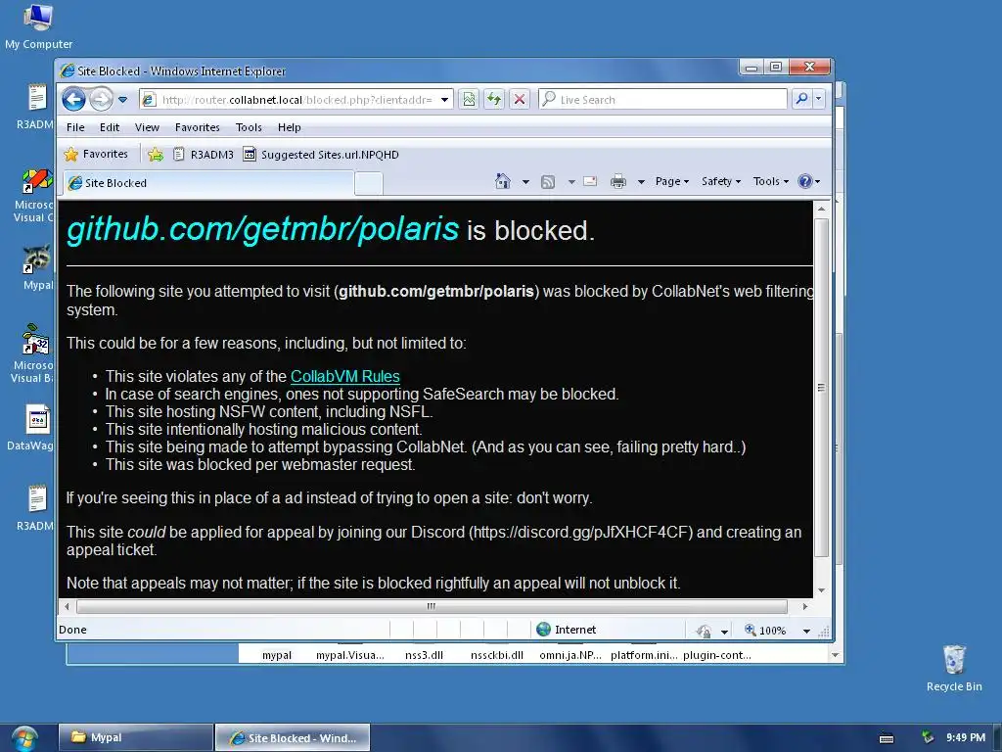Open the recent pages dropdown next to Forward
This screenshot has height=752, width=1002.
click(x=122, y=100)
